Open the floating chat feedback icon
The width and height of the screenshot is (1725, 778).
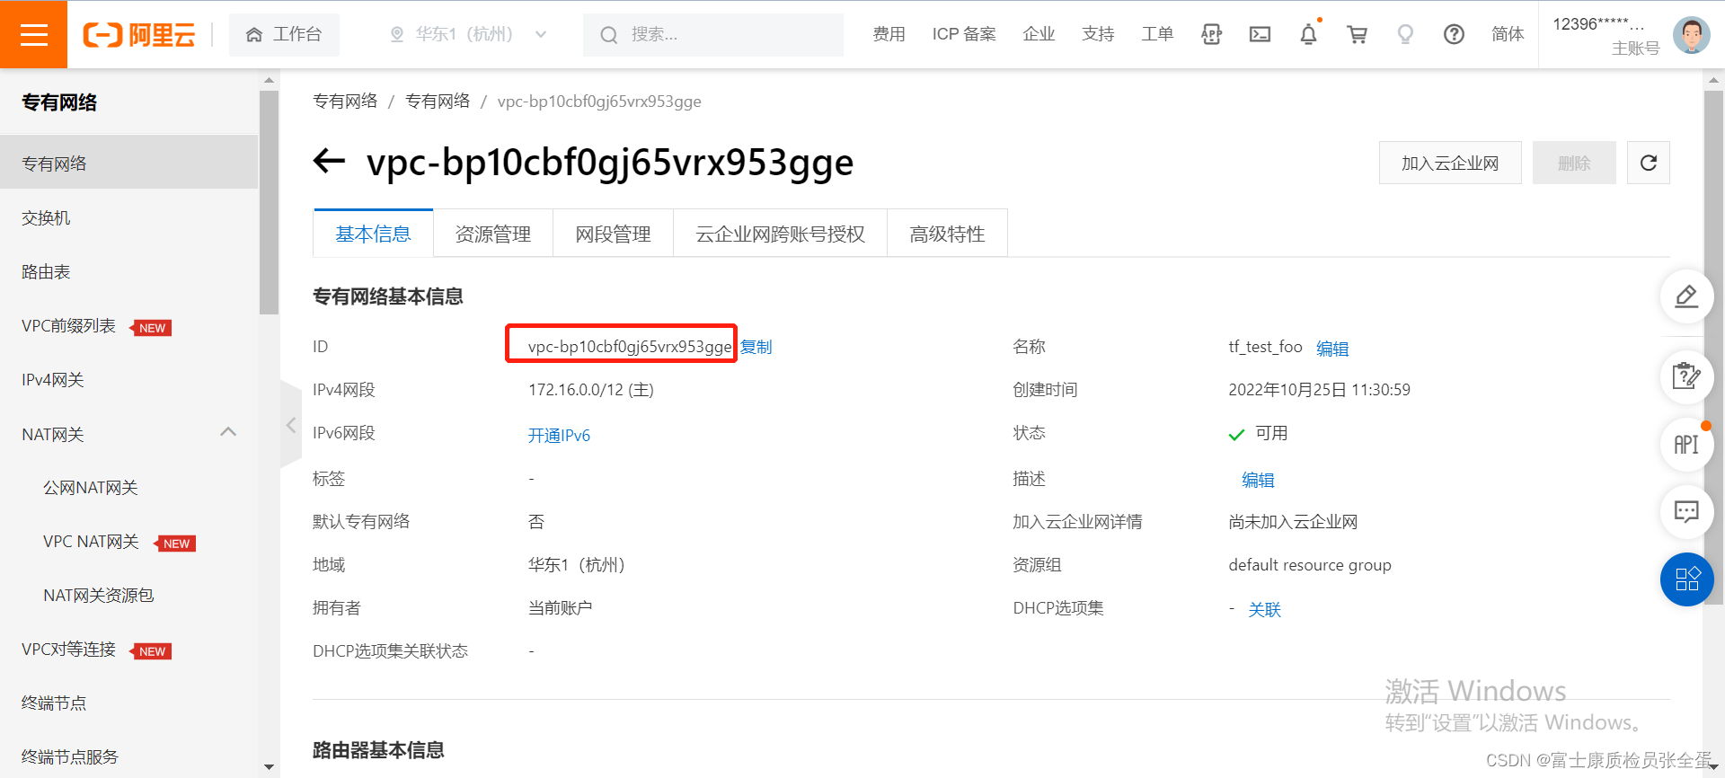(1686, 512)
